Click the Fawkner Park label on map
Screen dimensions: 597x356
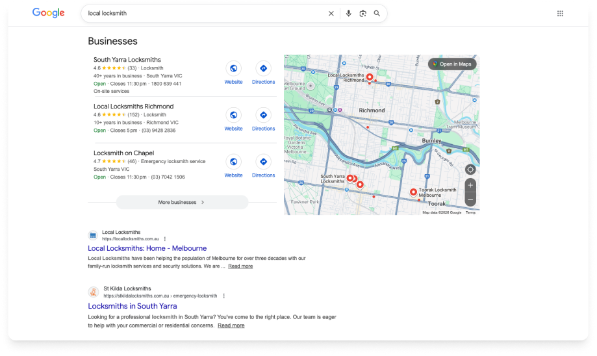305,202
